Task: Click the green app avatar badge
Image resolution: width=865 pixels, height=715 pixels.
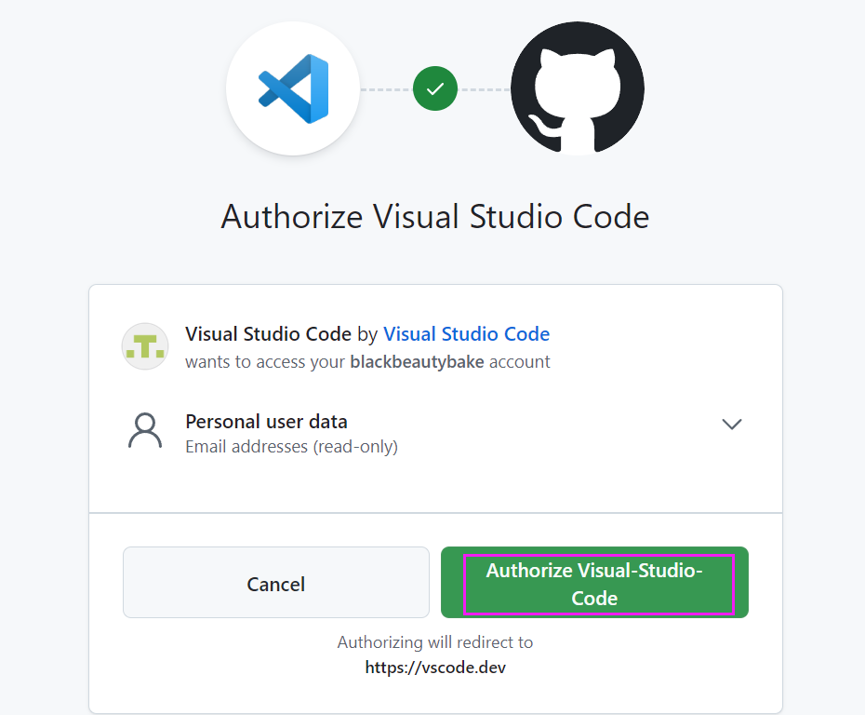Action: pos(145,345)
